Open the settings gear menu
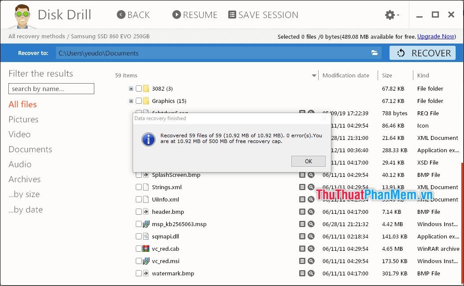Image resolution: width=464 pixels, height=286 pixels. click(390, 15)
